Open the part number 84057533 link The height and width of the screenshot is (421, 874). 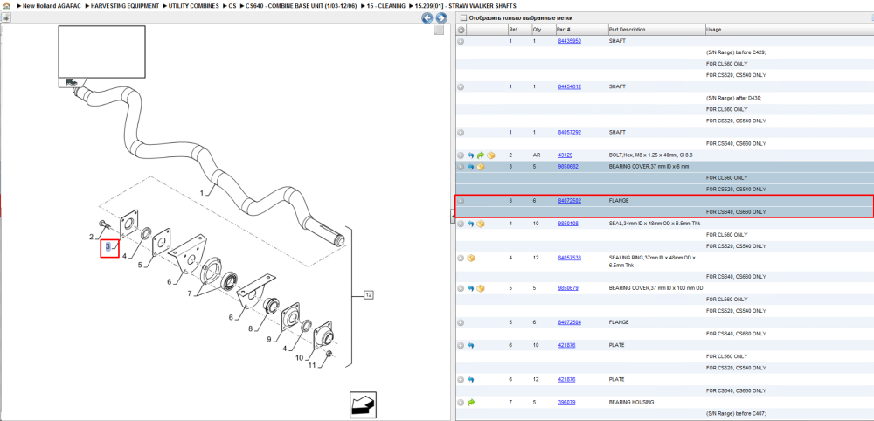pyautogui.click(x=570, y=258)
